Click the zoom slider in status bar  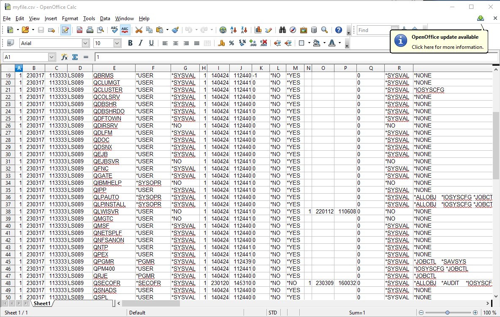pyautogui.click(x=447, y=313)
